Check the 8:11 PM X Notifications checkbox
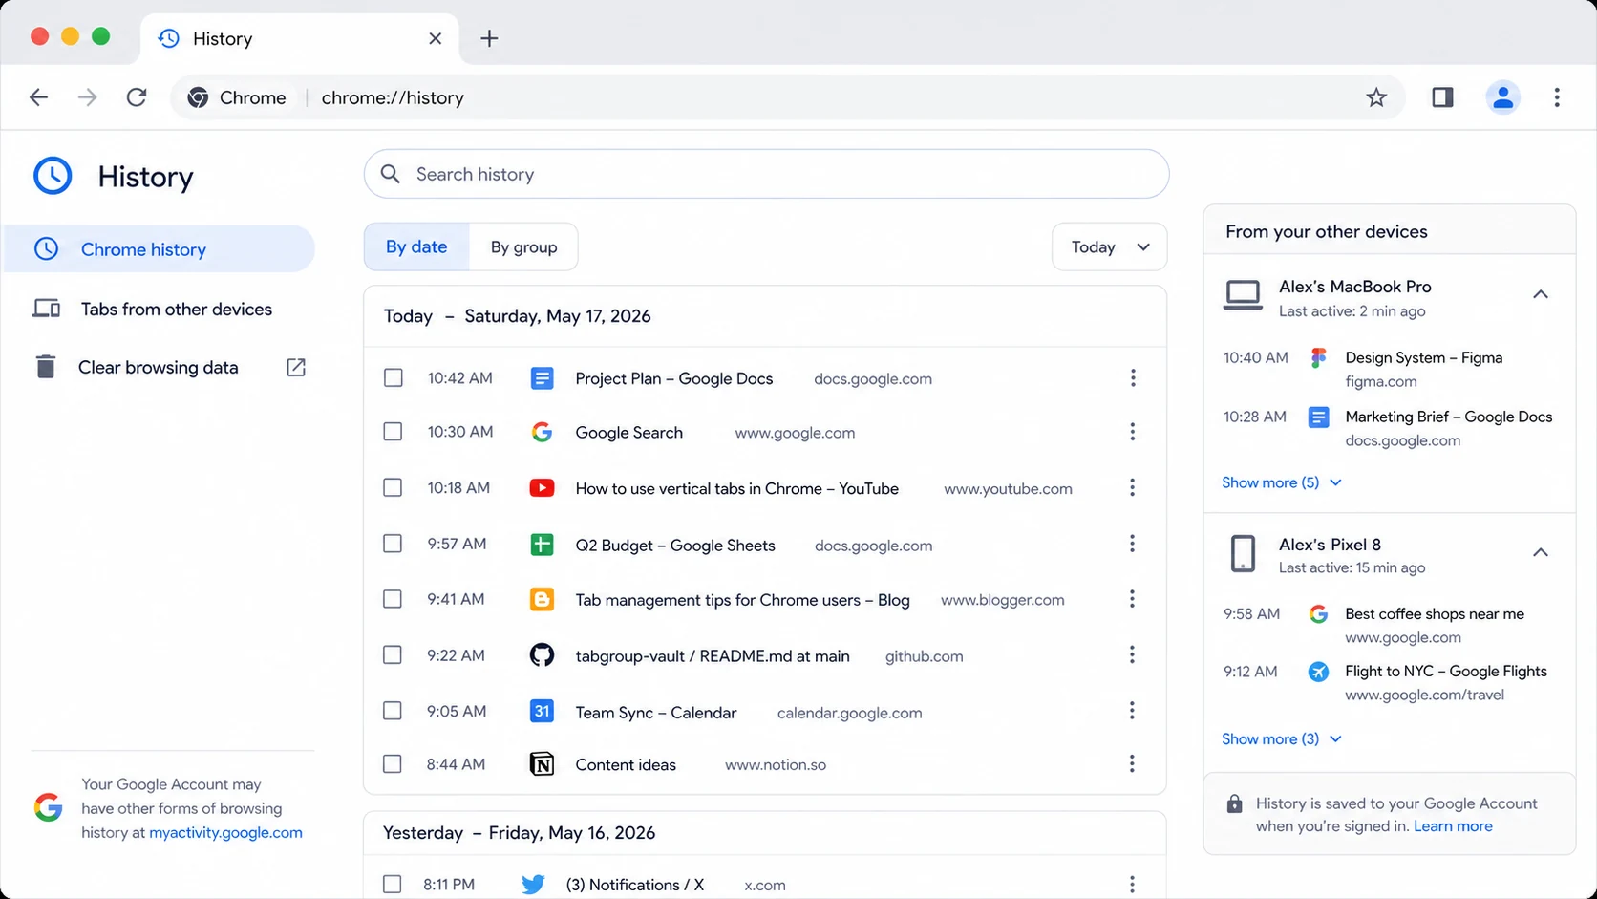The image size is (1597, 899). click(393, 885)
